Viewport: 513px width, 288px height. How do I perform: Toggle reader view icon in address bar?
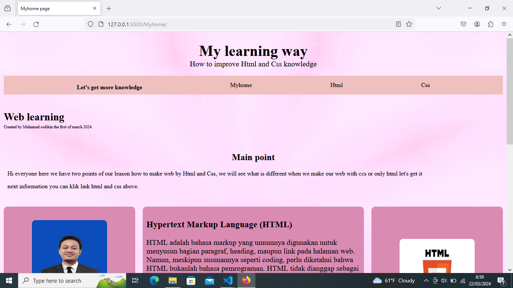[398, 24]
